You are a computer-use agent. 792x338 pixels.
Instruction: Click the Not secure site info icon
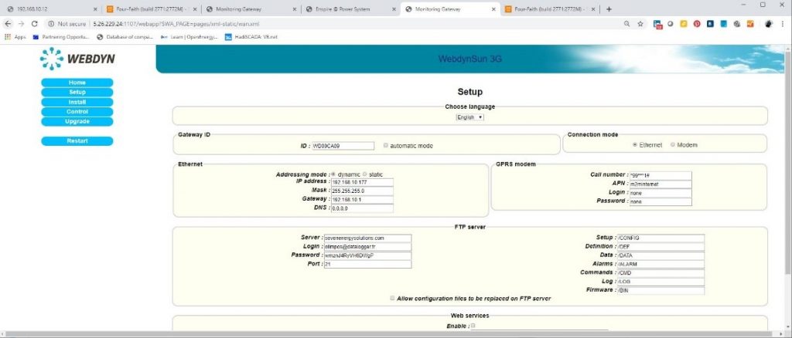click(x=52, y=24)
